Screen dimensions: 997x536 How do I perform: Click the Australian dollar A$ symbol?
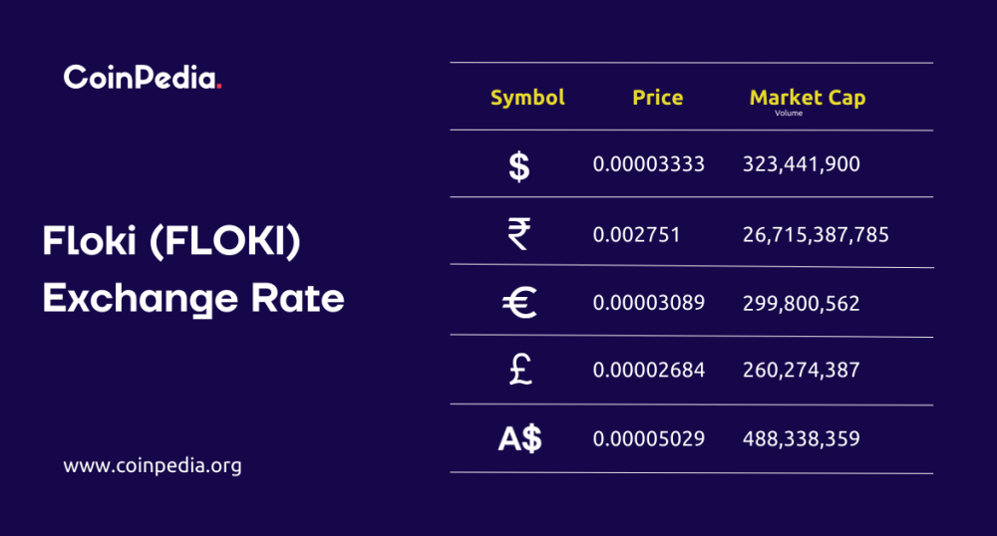[x=520, y=438]
